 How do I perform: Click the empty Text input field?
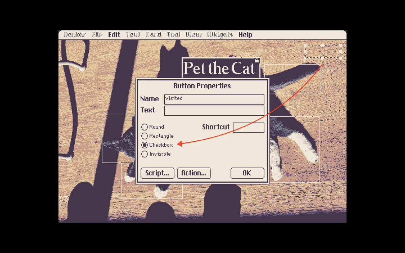[x=214, y=111]
